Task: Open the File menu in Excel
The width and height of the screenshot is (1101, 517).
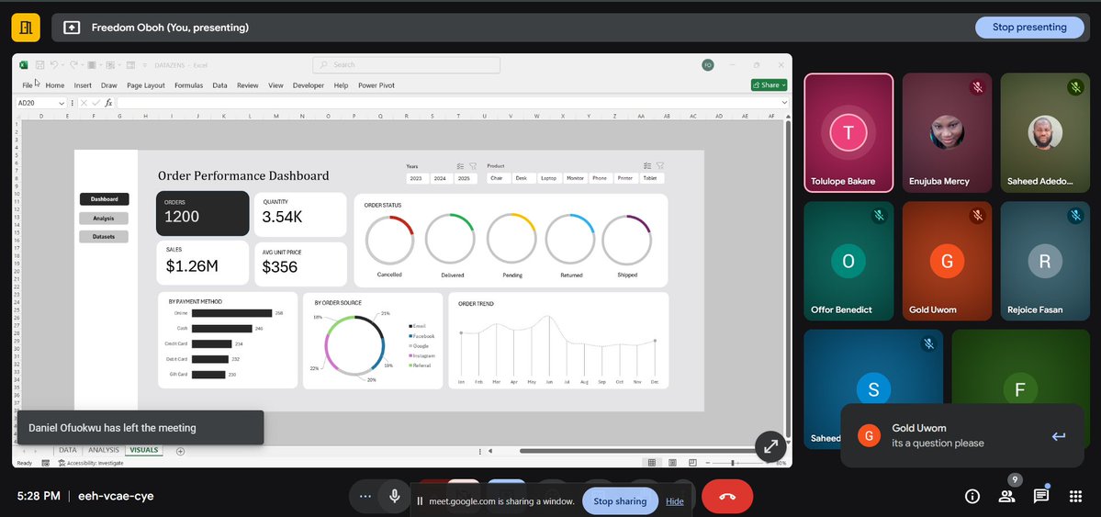Action: click(x=28, y=85)
